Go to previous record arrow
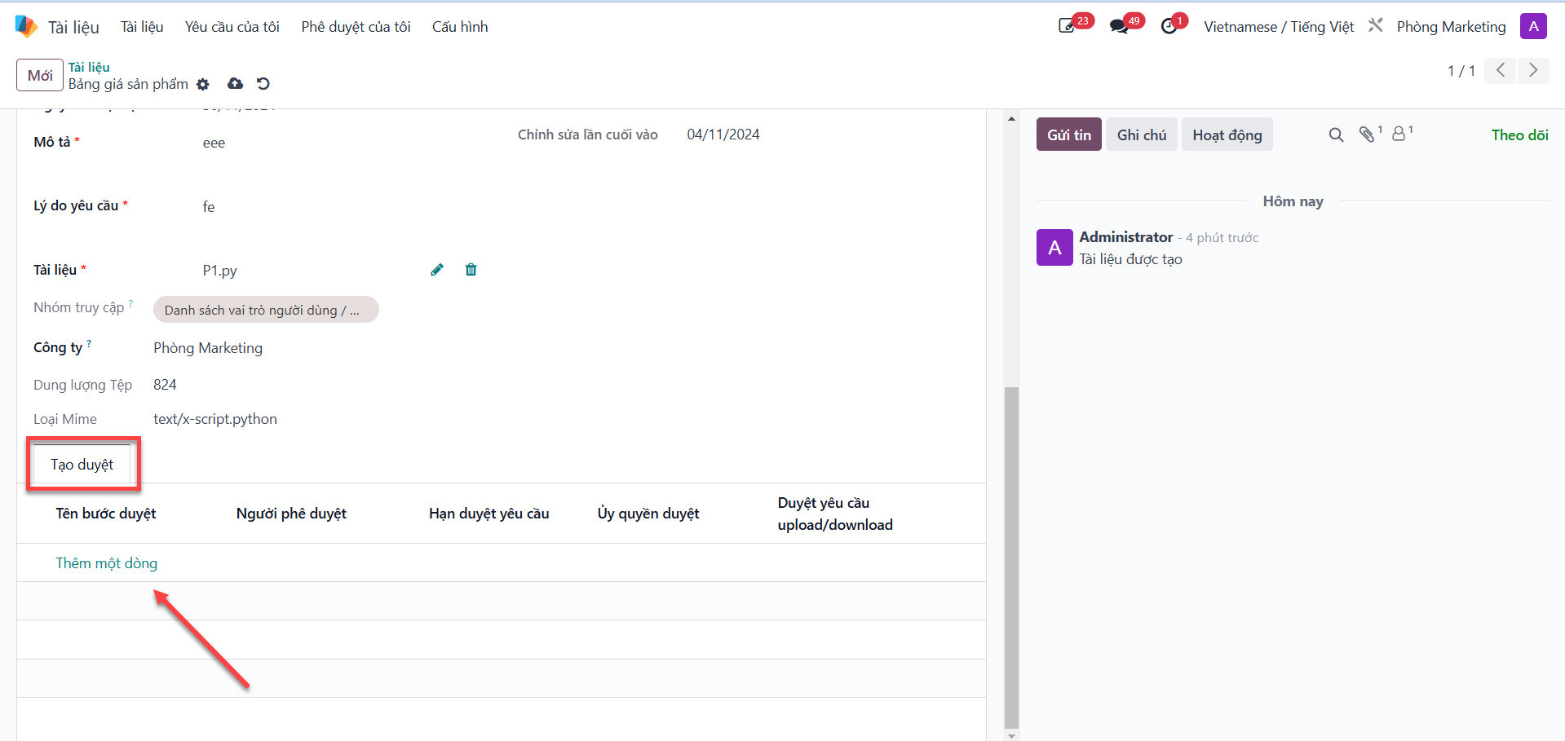 [1501, 70]
